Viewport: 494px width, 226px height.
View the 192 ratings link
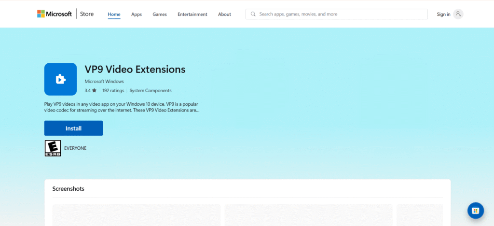(113, 90)
